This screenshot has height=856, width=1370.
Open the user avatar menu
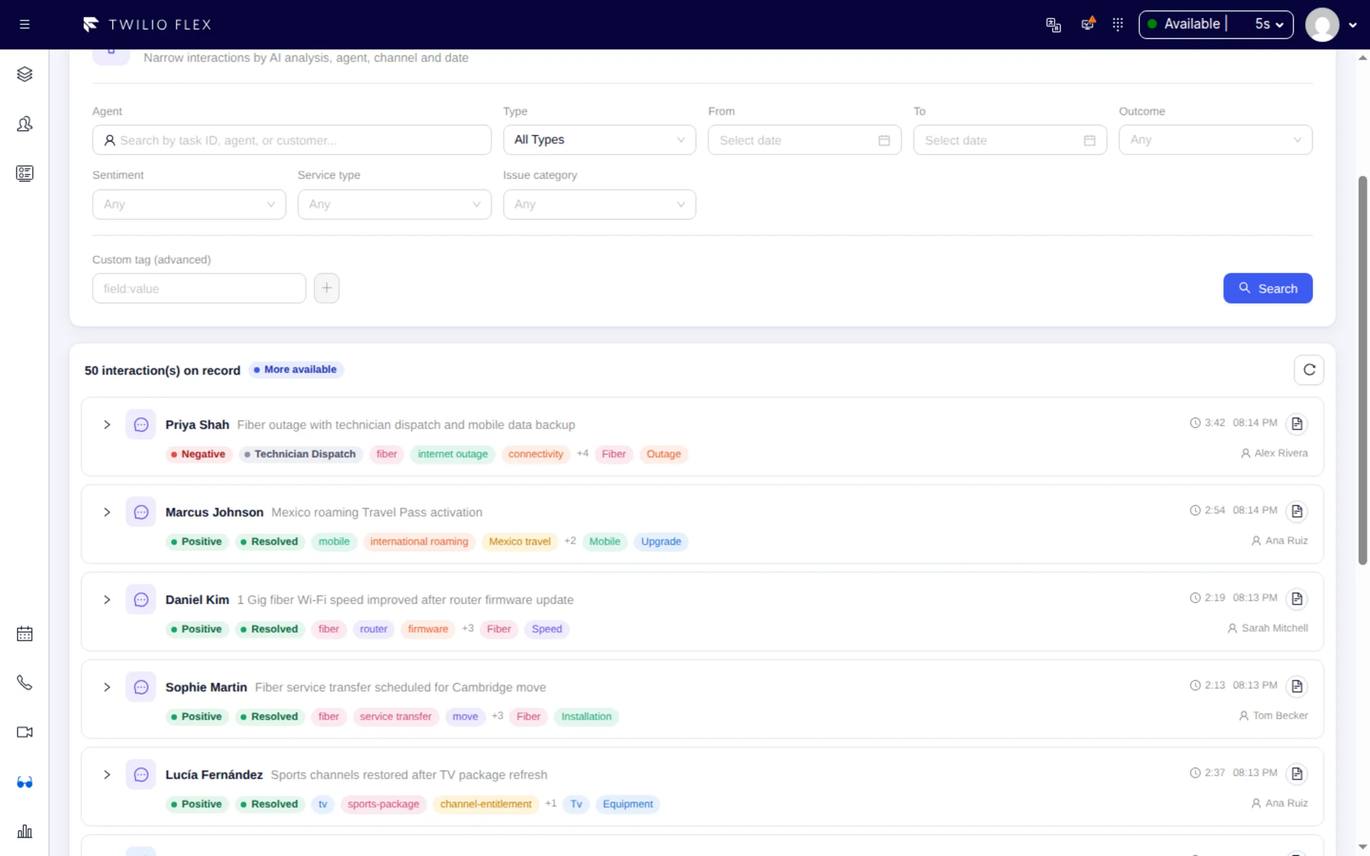pos(1331,25)
